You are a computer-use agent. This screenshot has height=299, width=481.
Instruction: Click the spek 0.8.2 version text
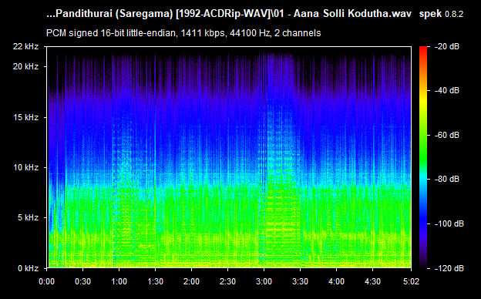click(441, 14)
